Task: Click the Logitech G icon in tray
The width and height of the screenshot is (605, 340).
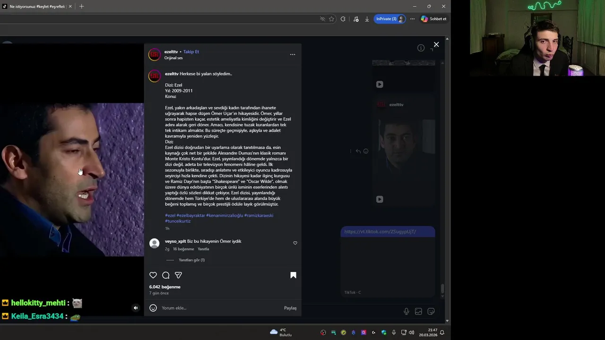Action: point(373,332)
